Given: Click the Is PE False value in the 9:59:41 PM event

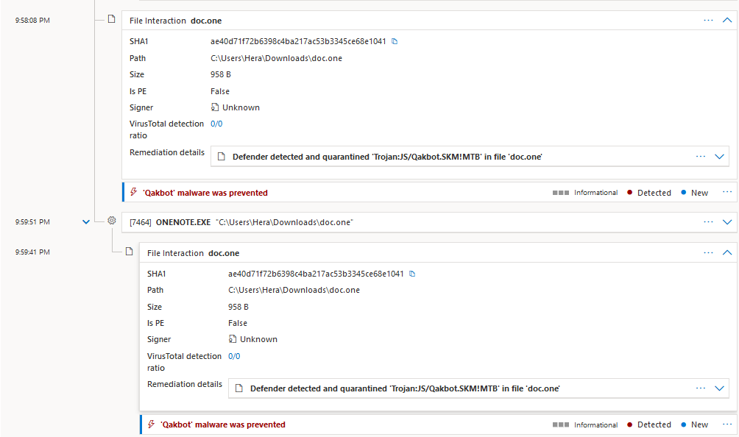Looking at the screenshot, I should tap(238, 323).
